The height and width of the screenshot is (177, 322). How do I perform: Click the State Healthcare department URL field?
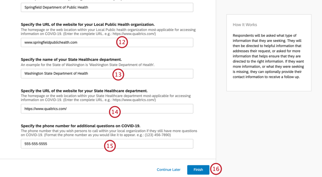107,109
